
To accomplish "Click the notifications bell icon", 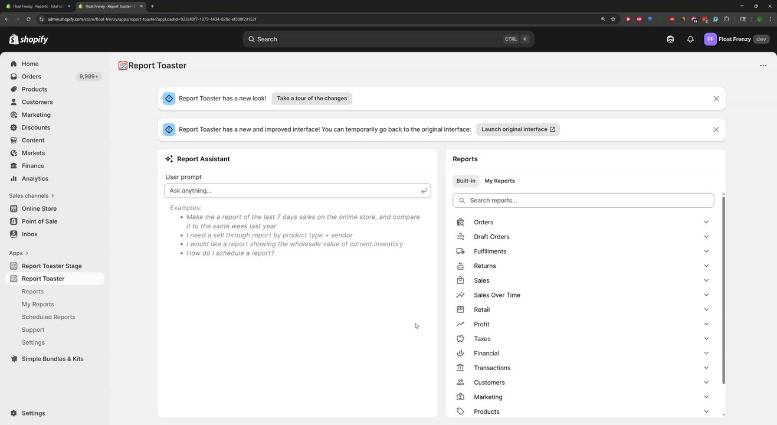I will 690,40.
